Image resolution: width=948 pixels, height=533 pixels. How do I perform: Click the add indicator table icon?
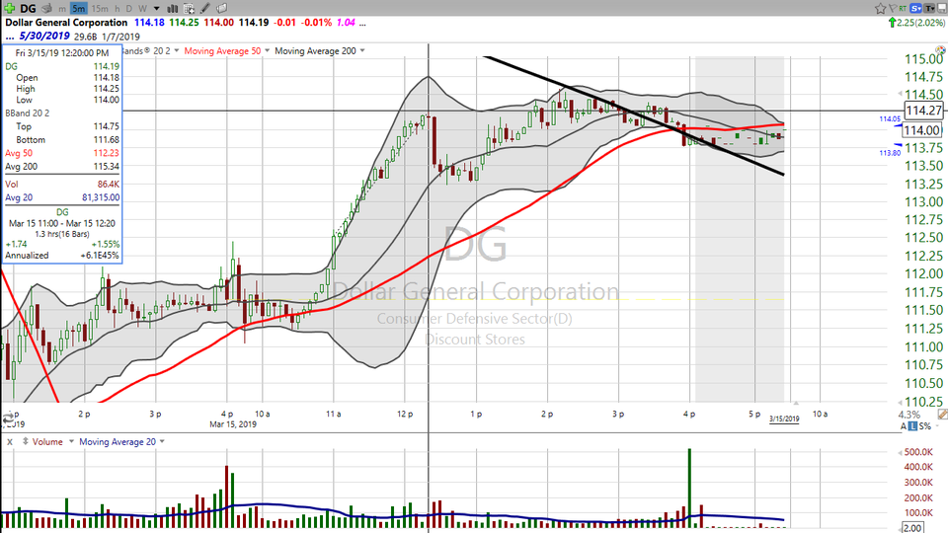pos(189,9)
